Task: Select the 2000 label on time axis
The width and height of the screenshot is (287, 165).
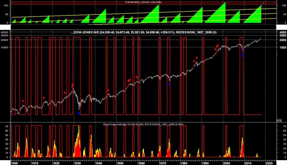Action: point(227,163)
